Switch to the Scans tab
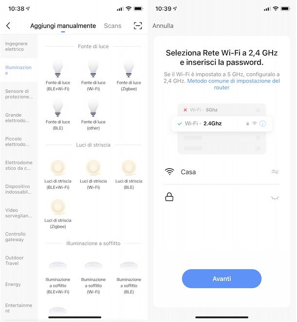The height and width of the screenshot is (322, 297). (112, 26)
